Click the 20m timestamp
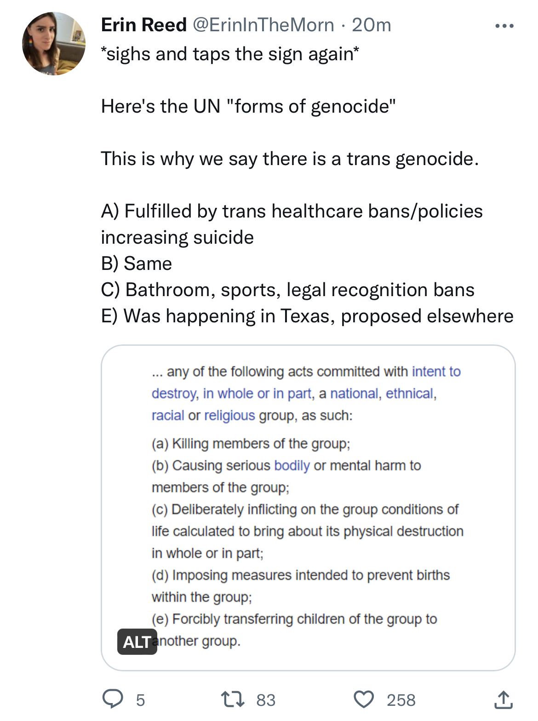 (x=372, y=25)
